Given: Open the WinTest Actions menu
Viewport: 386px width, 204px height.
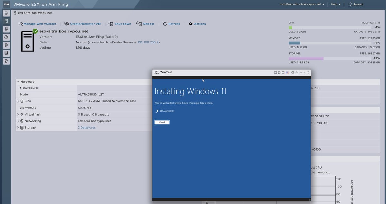Looking at the screenshot, I should click(x=298, y=72).
